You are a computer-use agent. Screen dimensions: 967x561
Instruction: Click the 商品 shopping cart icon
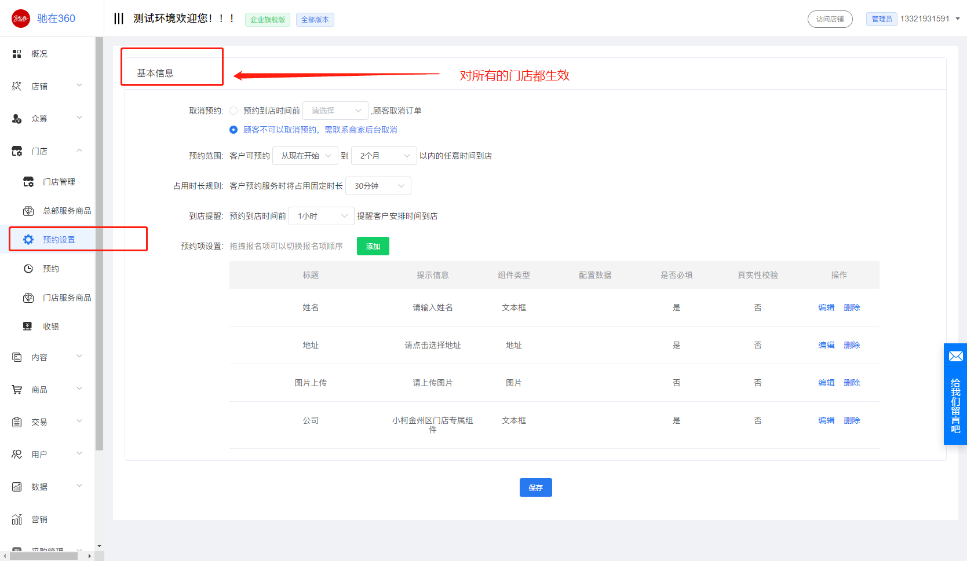tap(17, 390)
